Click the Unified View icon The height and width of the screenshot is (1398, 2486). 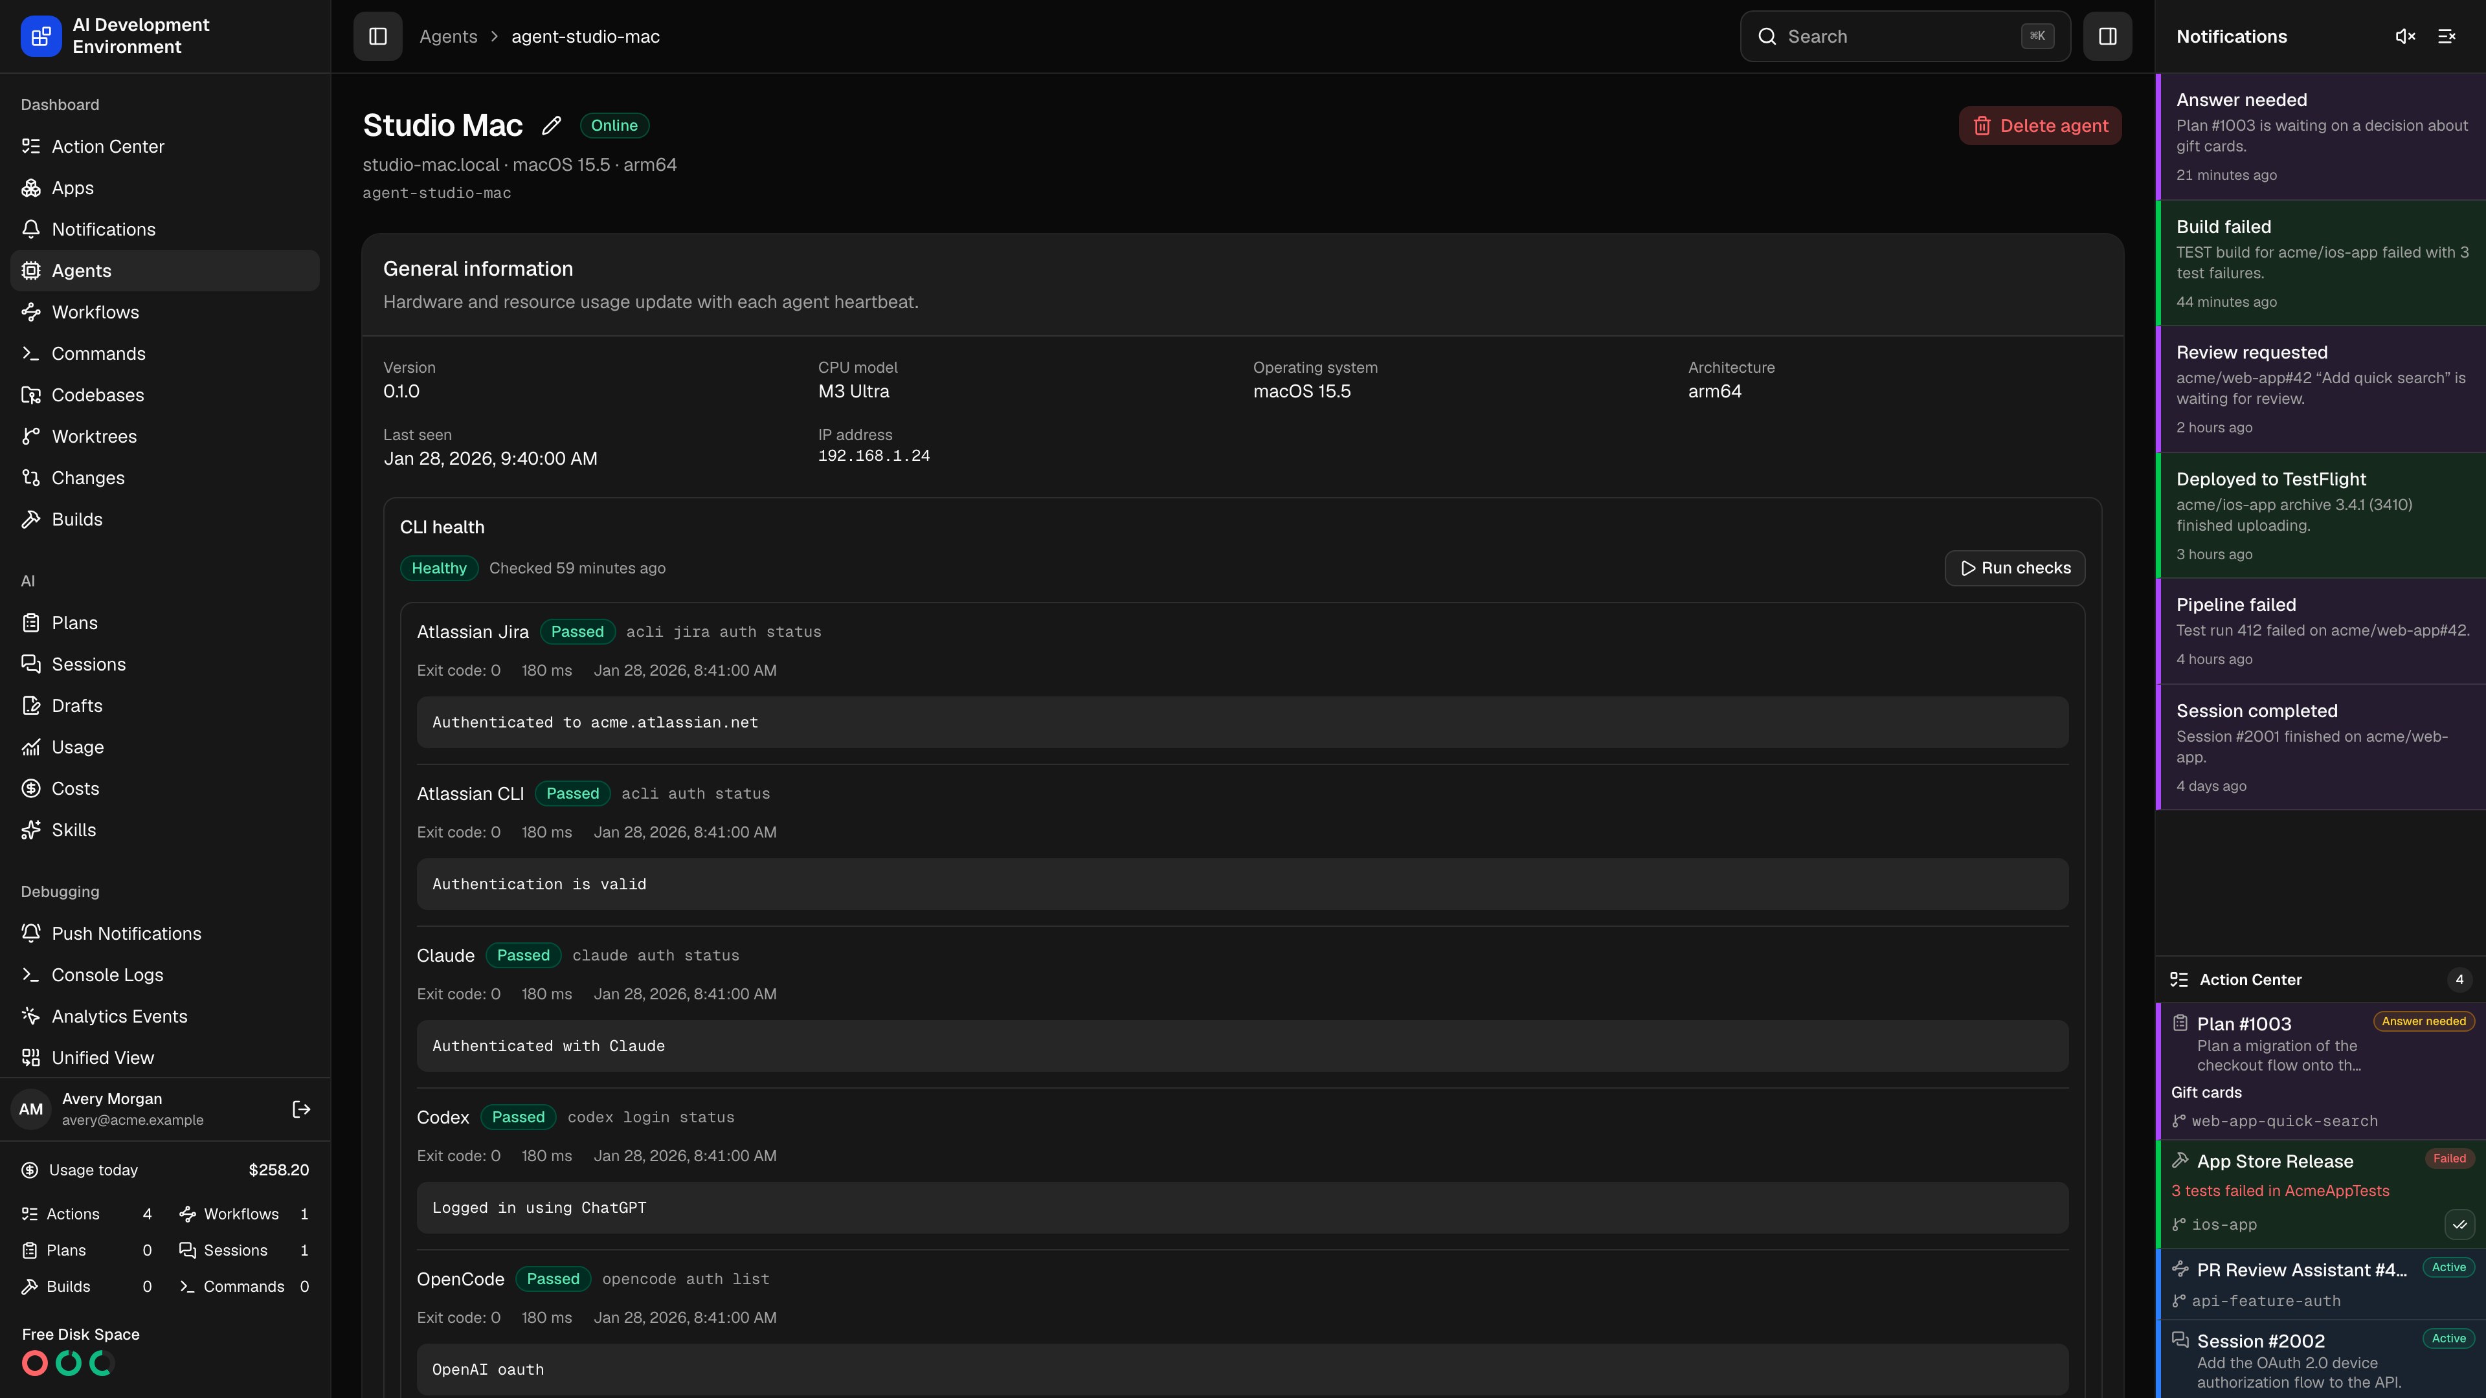tap(31, 1058)
